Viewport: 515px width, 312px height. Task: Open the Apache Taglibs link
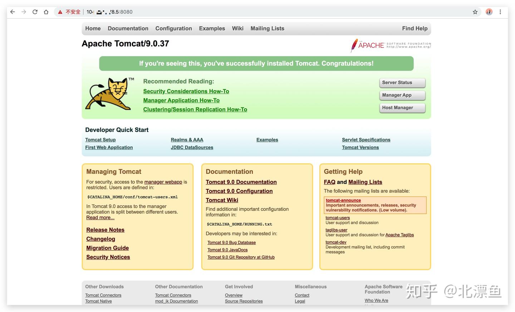click(399, 235)
